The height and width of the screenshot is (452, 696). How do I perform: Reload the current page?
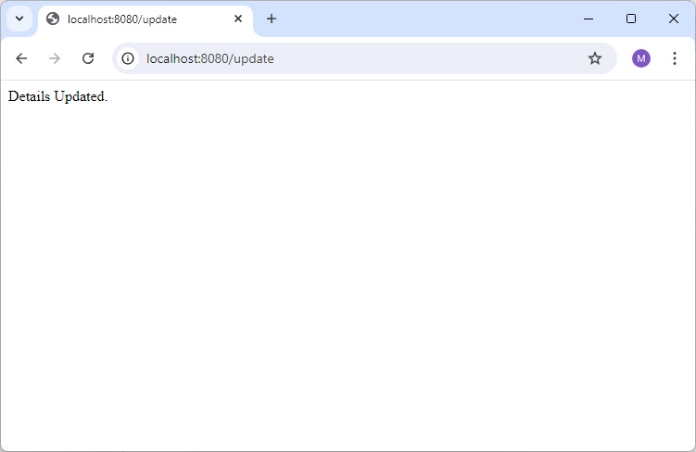[x=88, y=58]
